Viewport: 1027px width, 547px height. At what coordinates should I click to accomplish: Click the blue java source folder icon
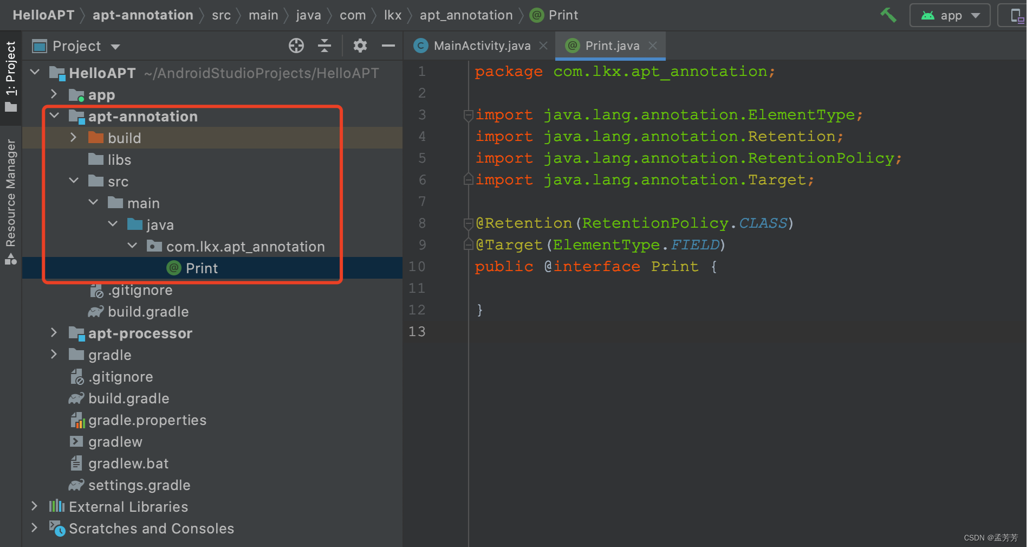135,224
